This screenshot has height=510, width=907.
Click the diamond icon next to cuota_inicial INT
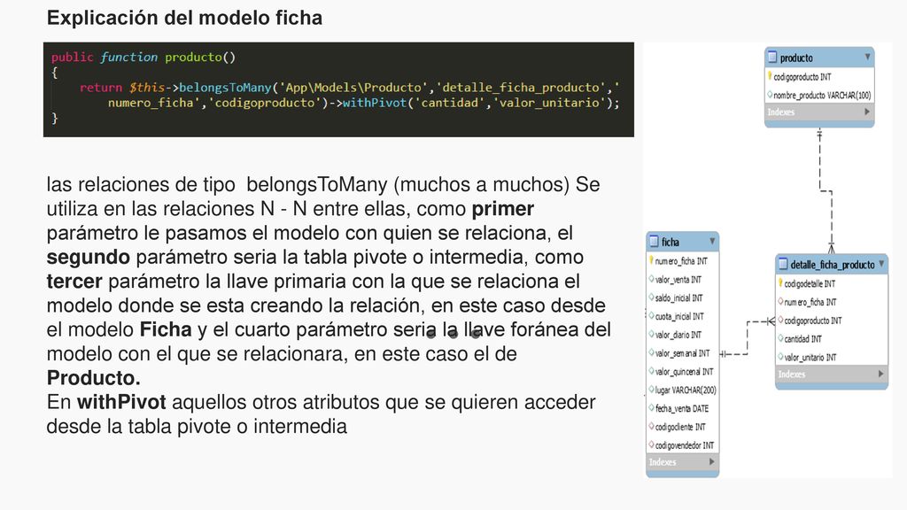pos(651,316)
